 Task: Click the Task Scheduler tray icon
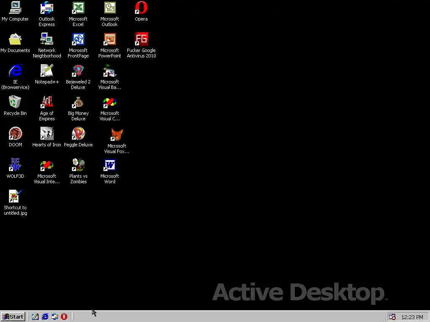point(392,317)
